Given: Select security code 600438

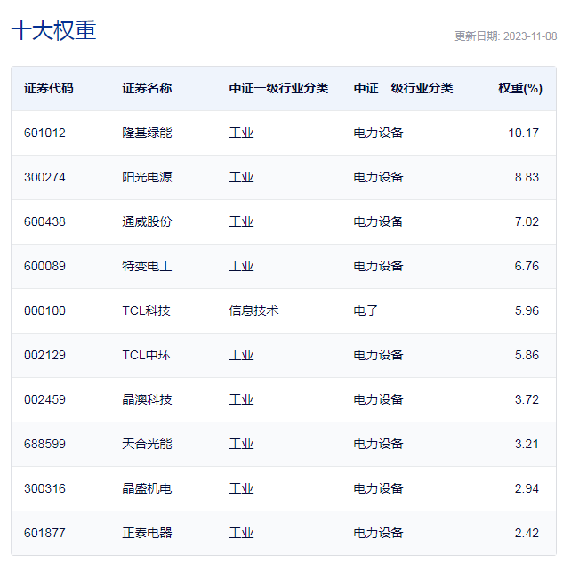Looking at the screenshot, I should (x=44, y=221).
